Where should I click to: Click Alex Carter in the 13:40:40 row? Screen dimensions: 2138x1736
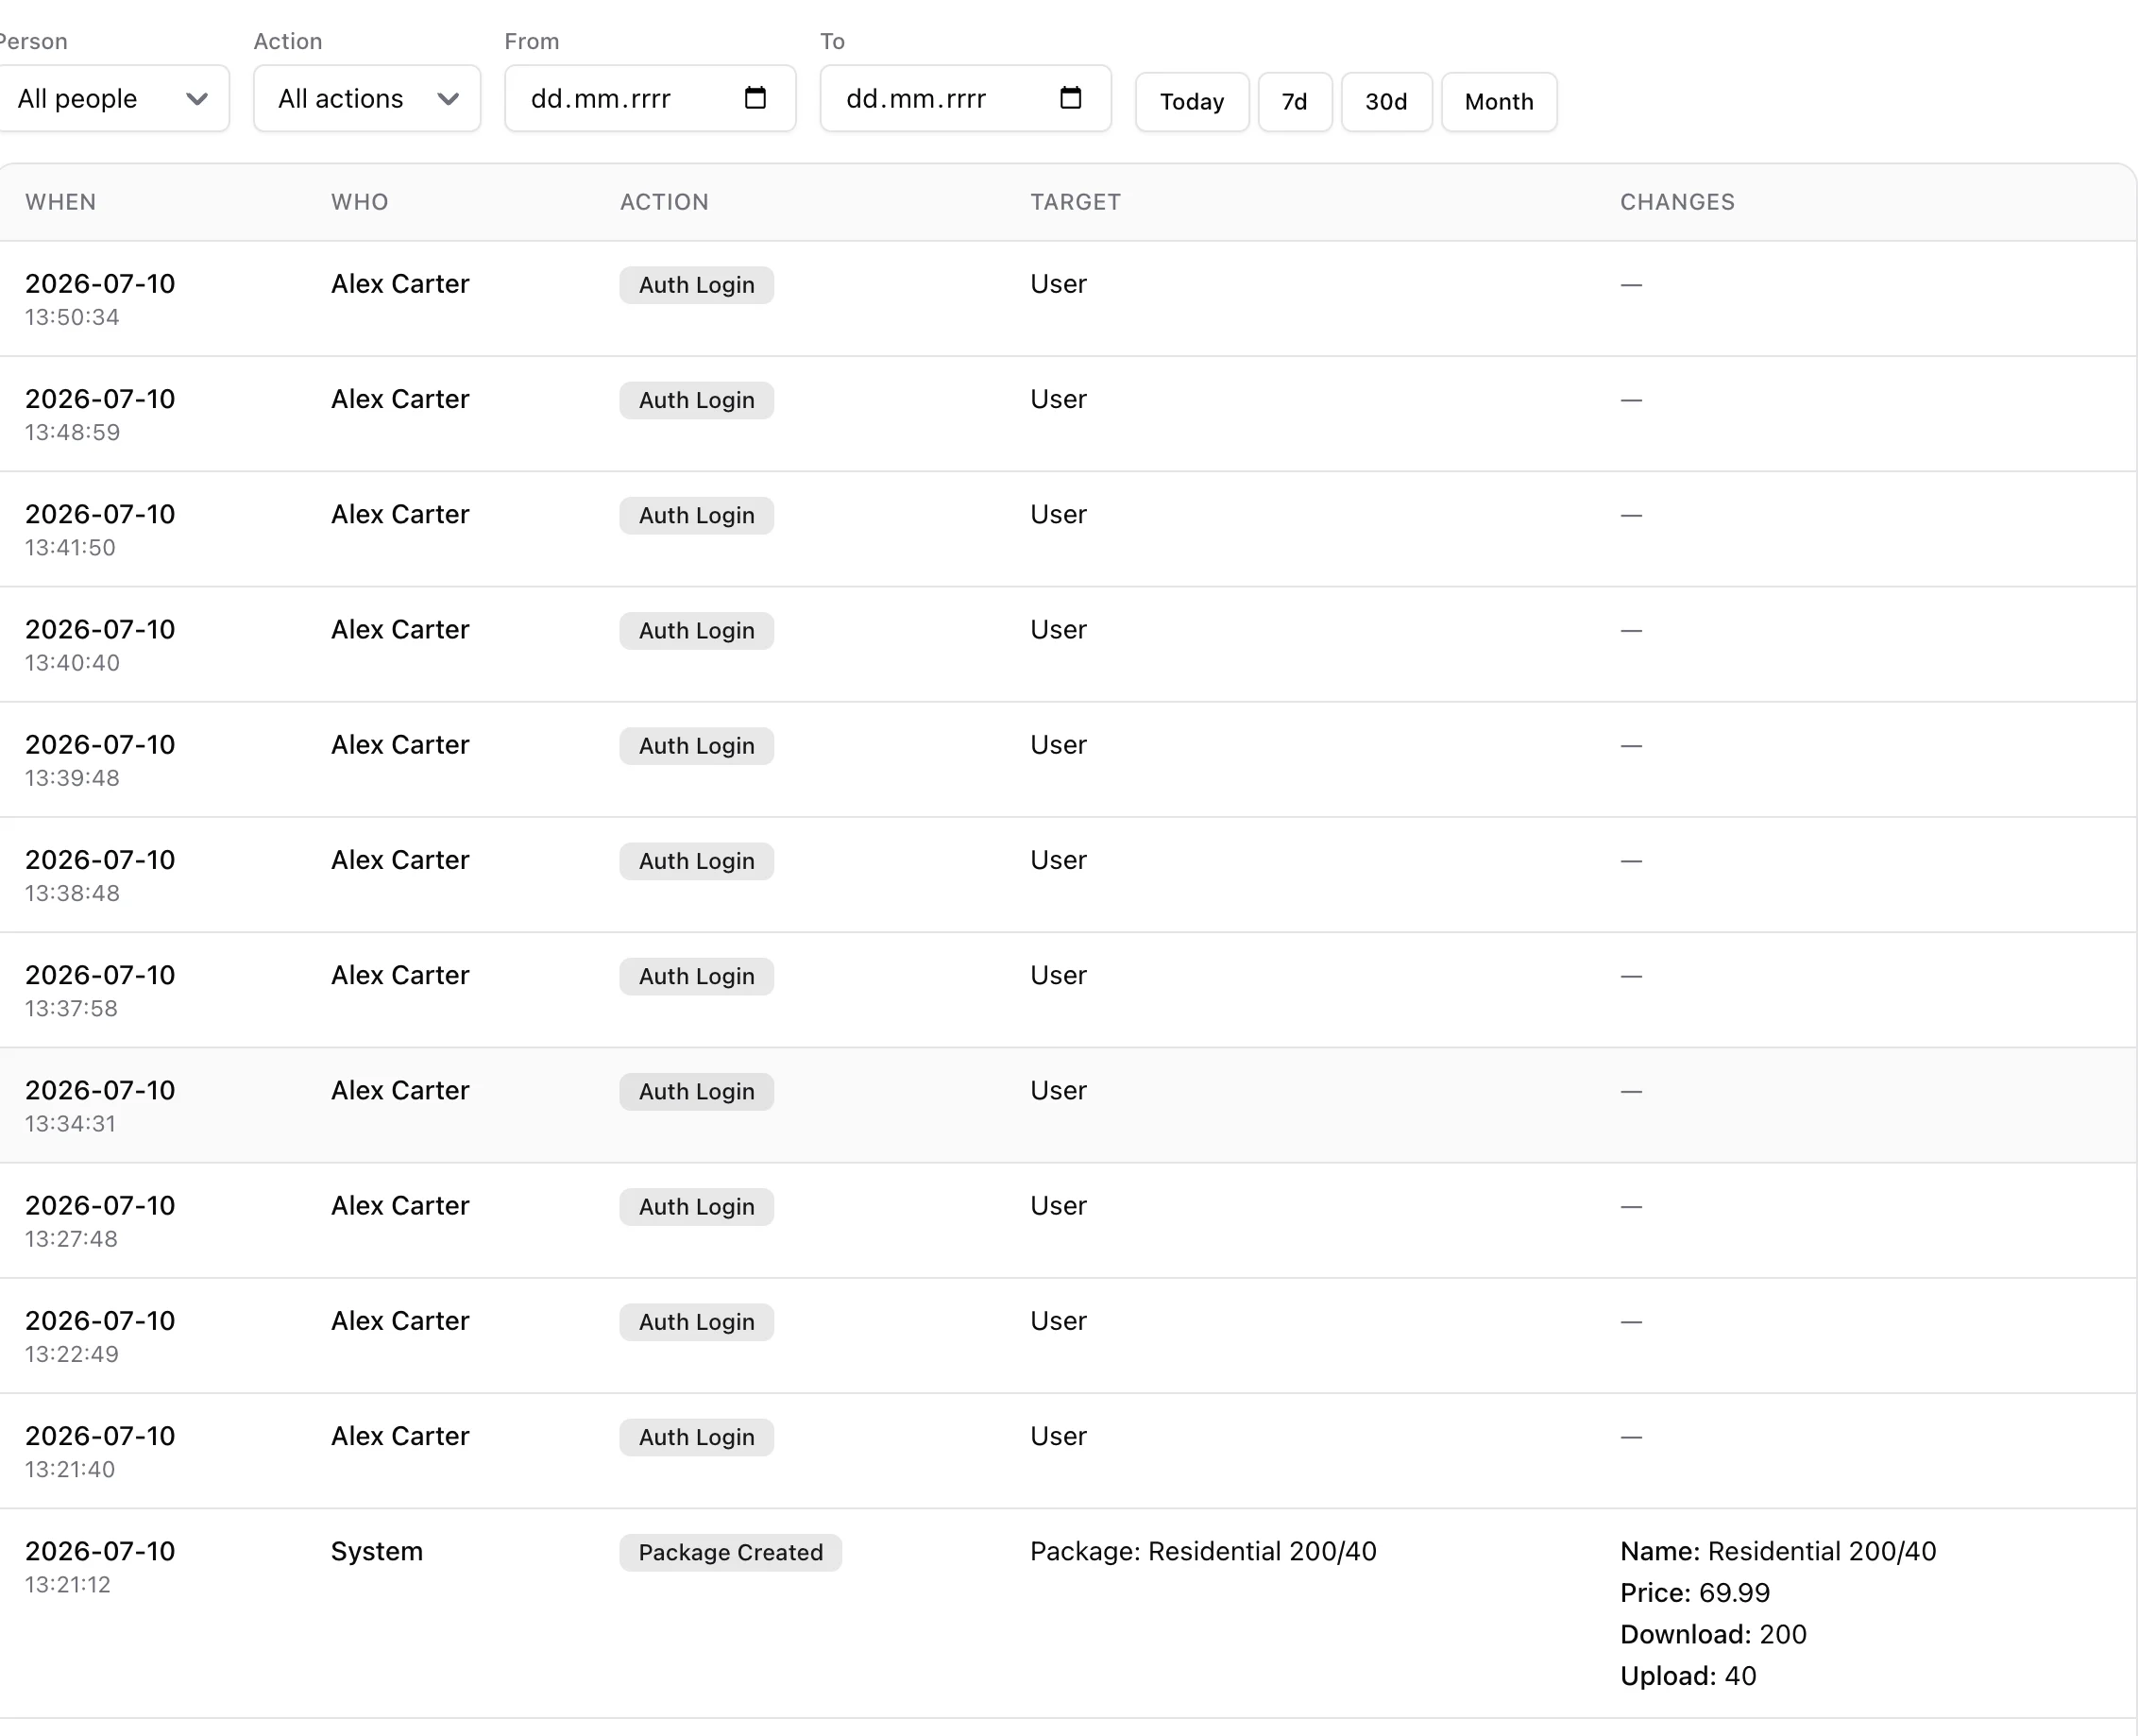pos(400,629)
